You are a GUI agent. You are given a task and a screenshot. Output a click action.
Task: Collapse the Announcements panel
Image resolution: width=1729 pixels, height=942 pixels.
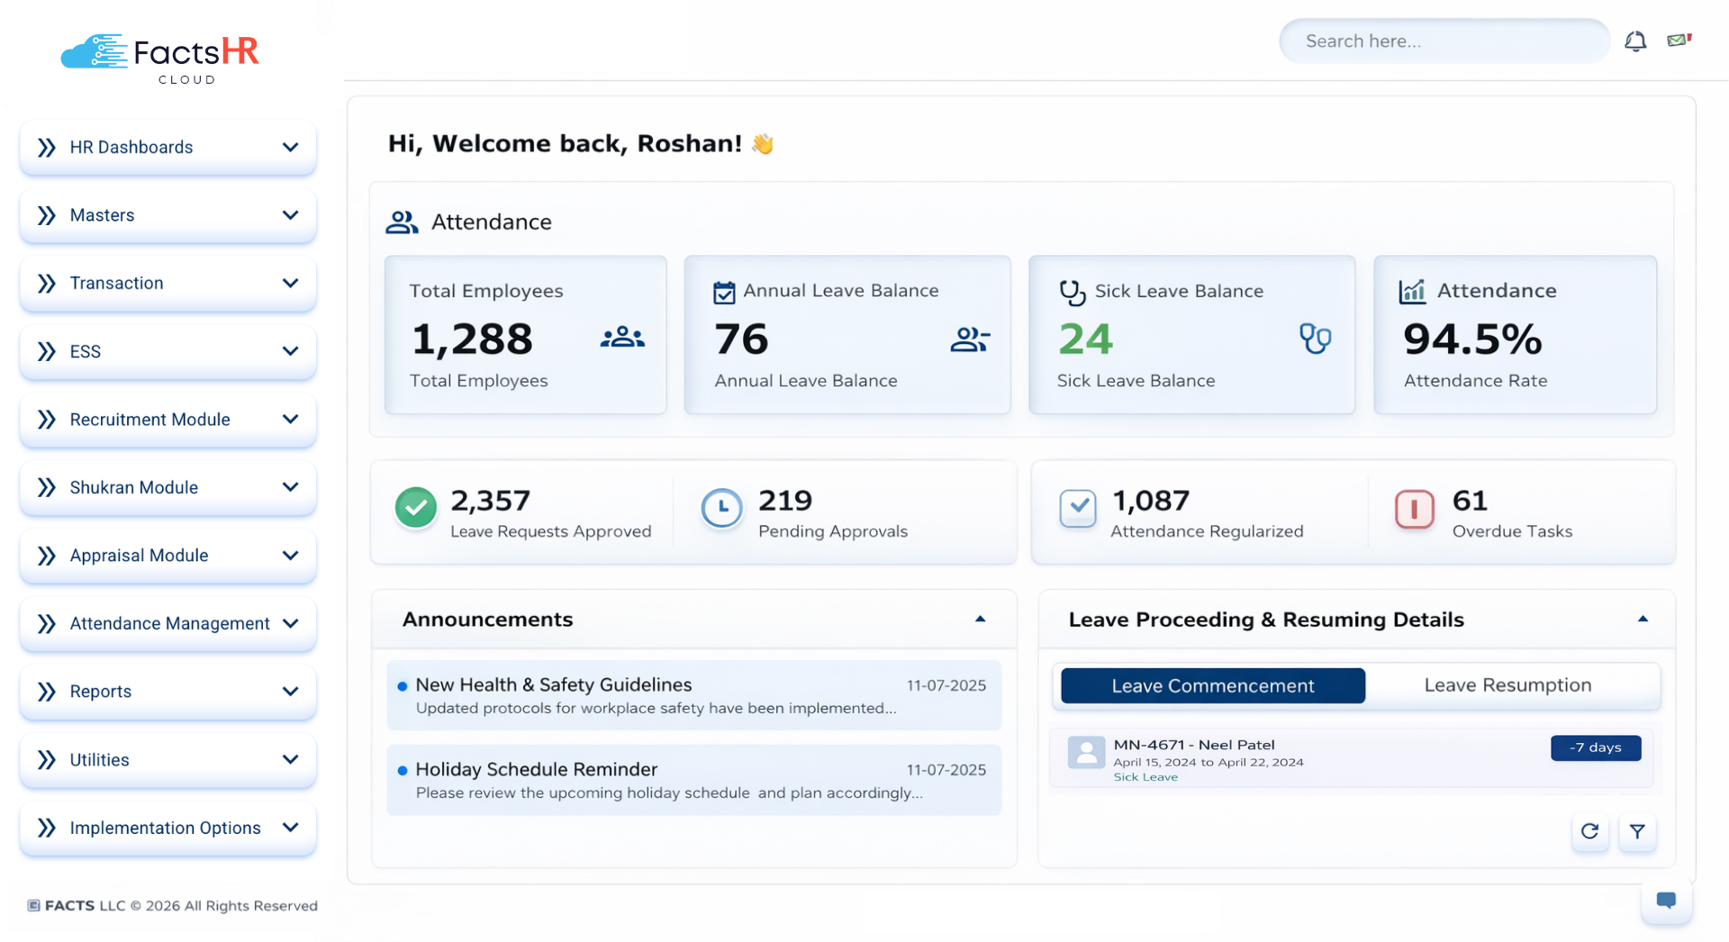pos(980,620)
